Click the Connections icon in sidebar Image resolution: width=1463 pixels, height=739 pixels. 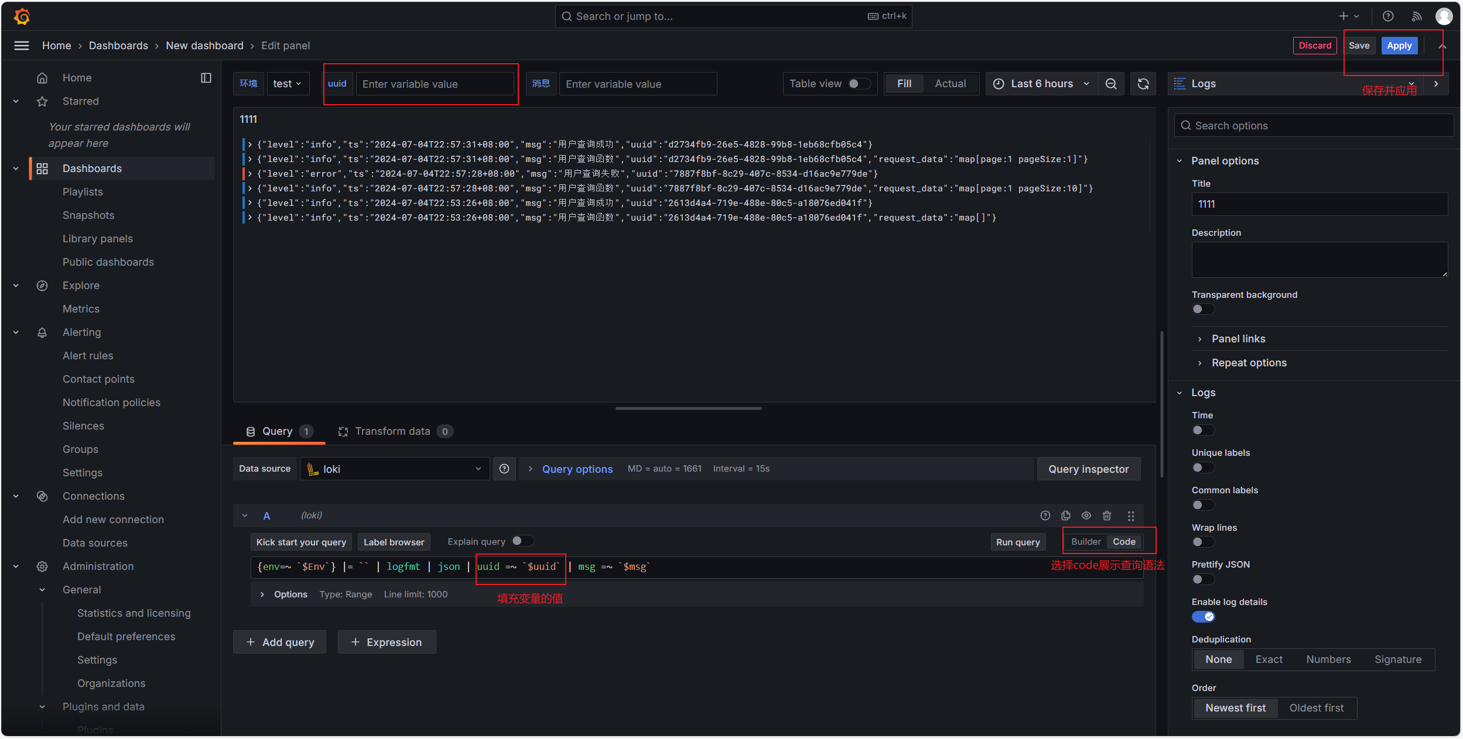(42, 496)
